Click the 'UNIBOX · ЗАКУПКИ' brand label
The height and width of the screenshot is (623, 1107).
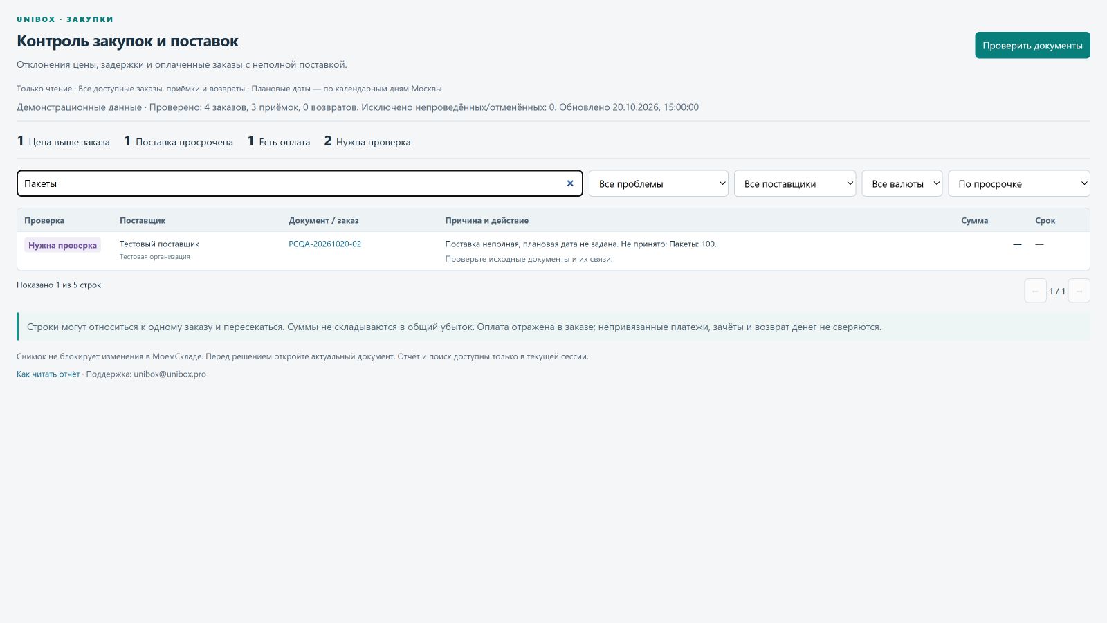point(65,19)
